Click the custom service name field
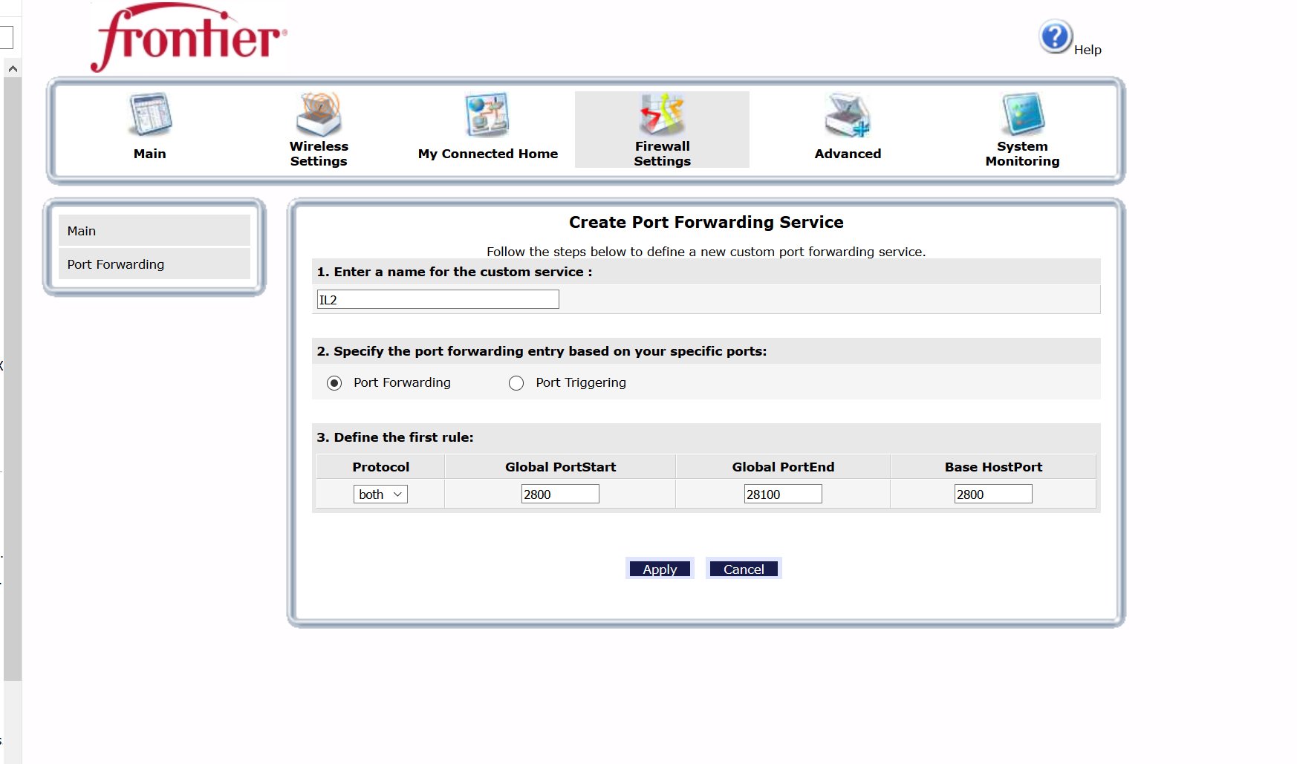This screenshot has width=1297, height=764. click(x=438, y=299)
